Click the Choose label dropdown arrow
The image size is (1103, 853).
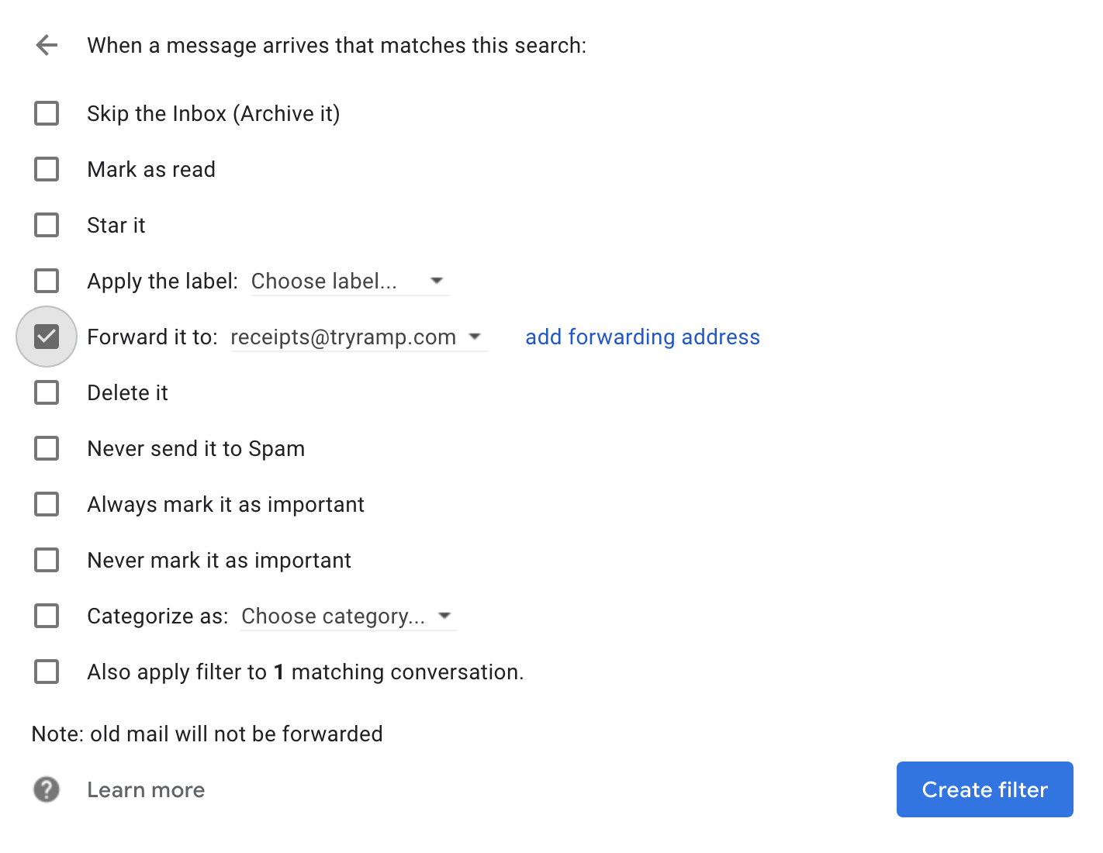[437, 281]
